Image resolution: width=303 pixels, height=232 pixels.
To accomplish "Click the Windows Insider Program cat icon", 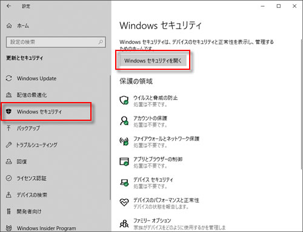I will pos(9,228).
